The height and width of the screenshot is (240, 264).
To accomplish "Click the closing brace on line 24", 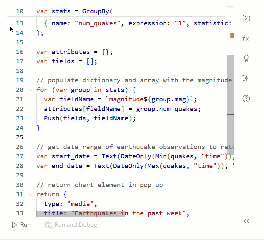I will pos(38,128).
